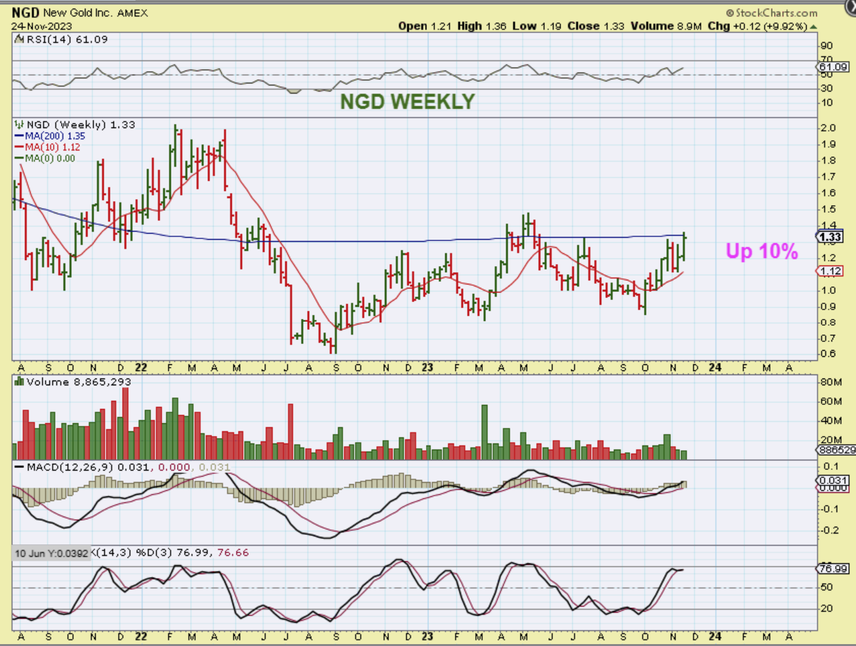Click the RSI(14) 61.09 panel label
The image size is (856, 646).
pyautogui.click(x=66, y=39)
